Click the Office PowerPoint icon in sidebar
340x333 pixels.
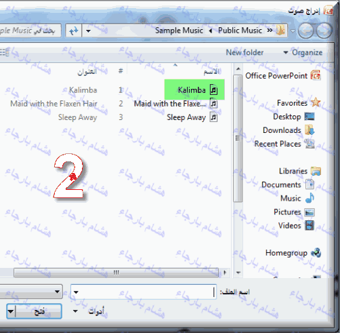[316, 75]
